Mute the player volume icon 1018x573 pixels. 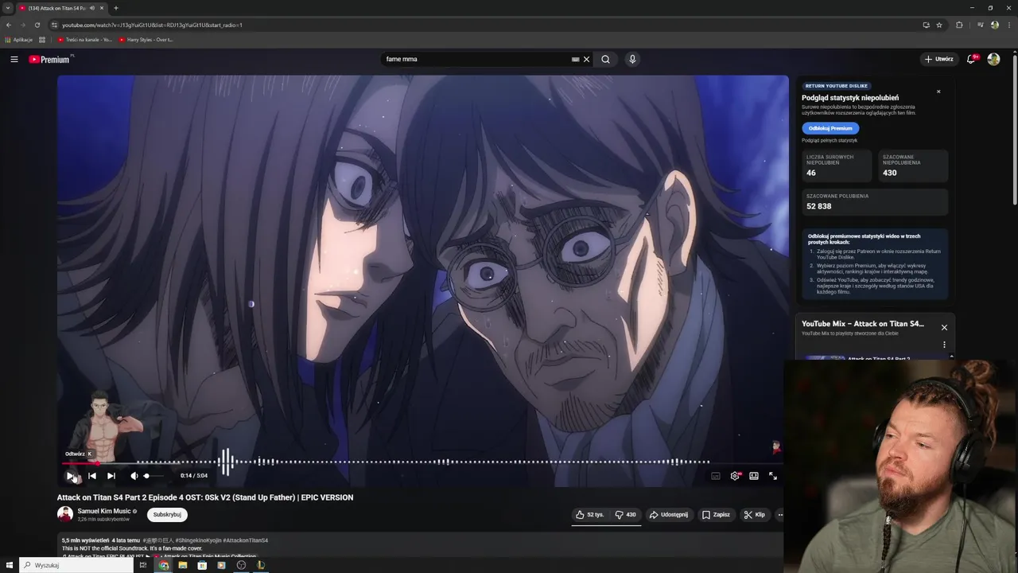134,476
